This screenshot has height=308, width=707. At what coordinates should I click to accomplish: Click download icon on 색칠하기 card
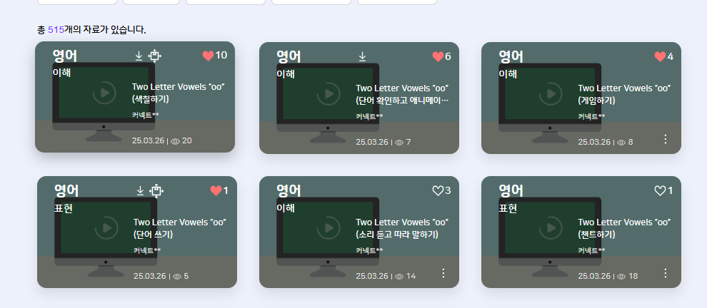(x=139, y=56)
